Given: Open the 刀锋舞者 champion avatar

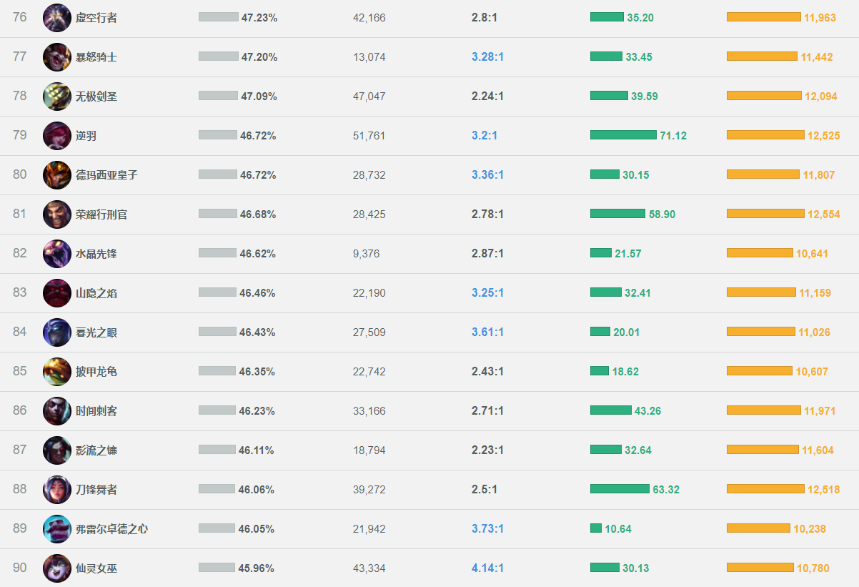Looking at the screenshot, I should pos(57,490).
